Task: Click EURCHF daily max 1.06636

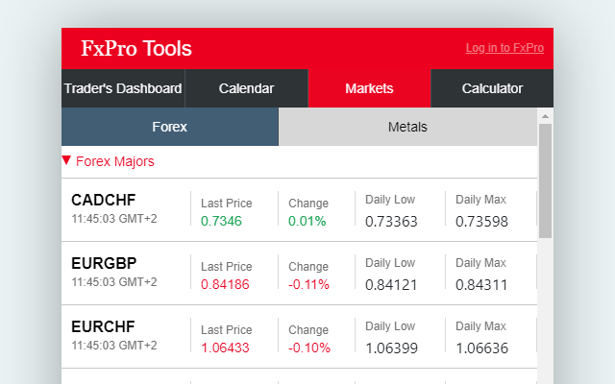Action: [481, 348]
